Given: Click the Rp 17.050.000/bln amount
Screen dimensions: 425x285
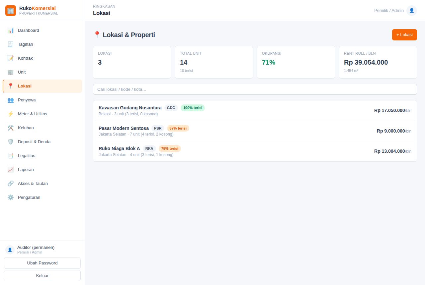Looking at the screenshot, I should (393, 110).
